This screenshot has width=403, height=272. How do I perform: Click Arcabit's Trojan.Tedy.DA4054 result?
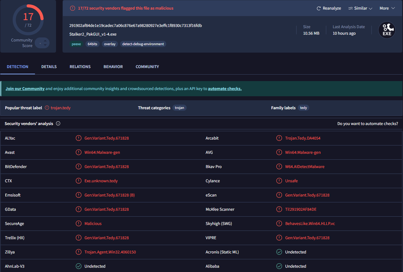303,138
